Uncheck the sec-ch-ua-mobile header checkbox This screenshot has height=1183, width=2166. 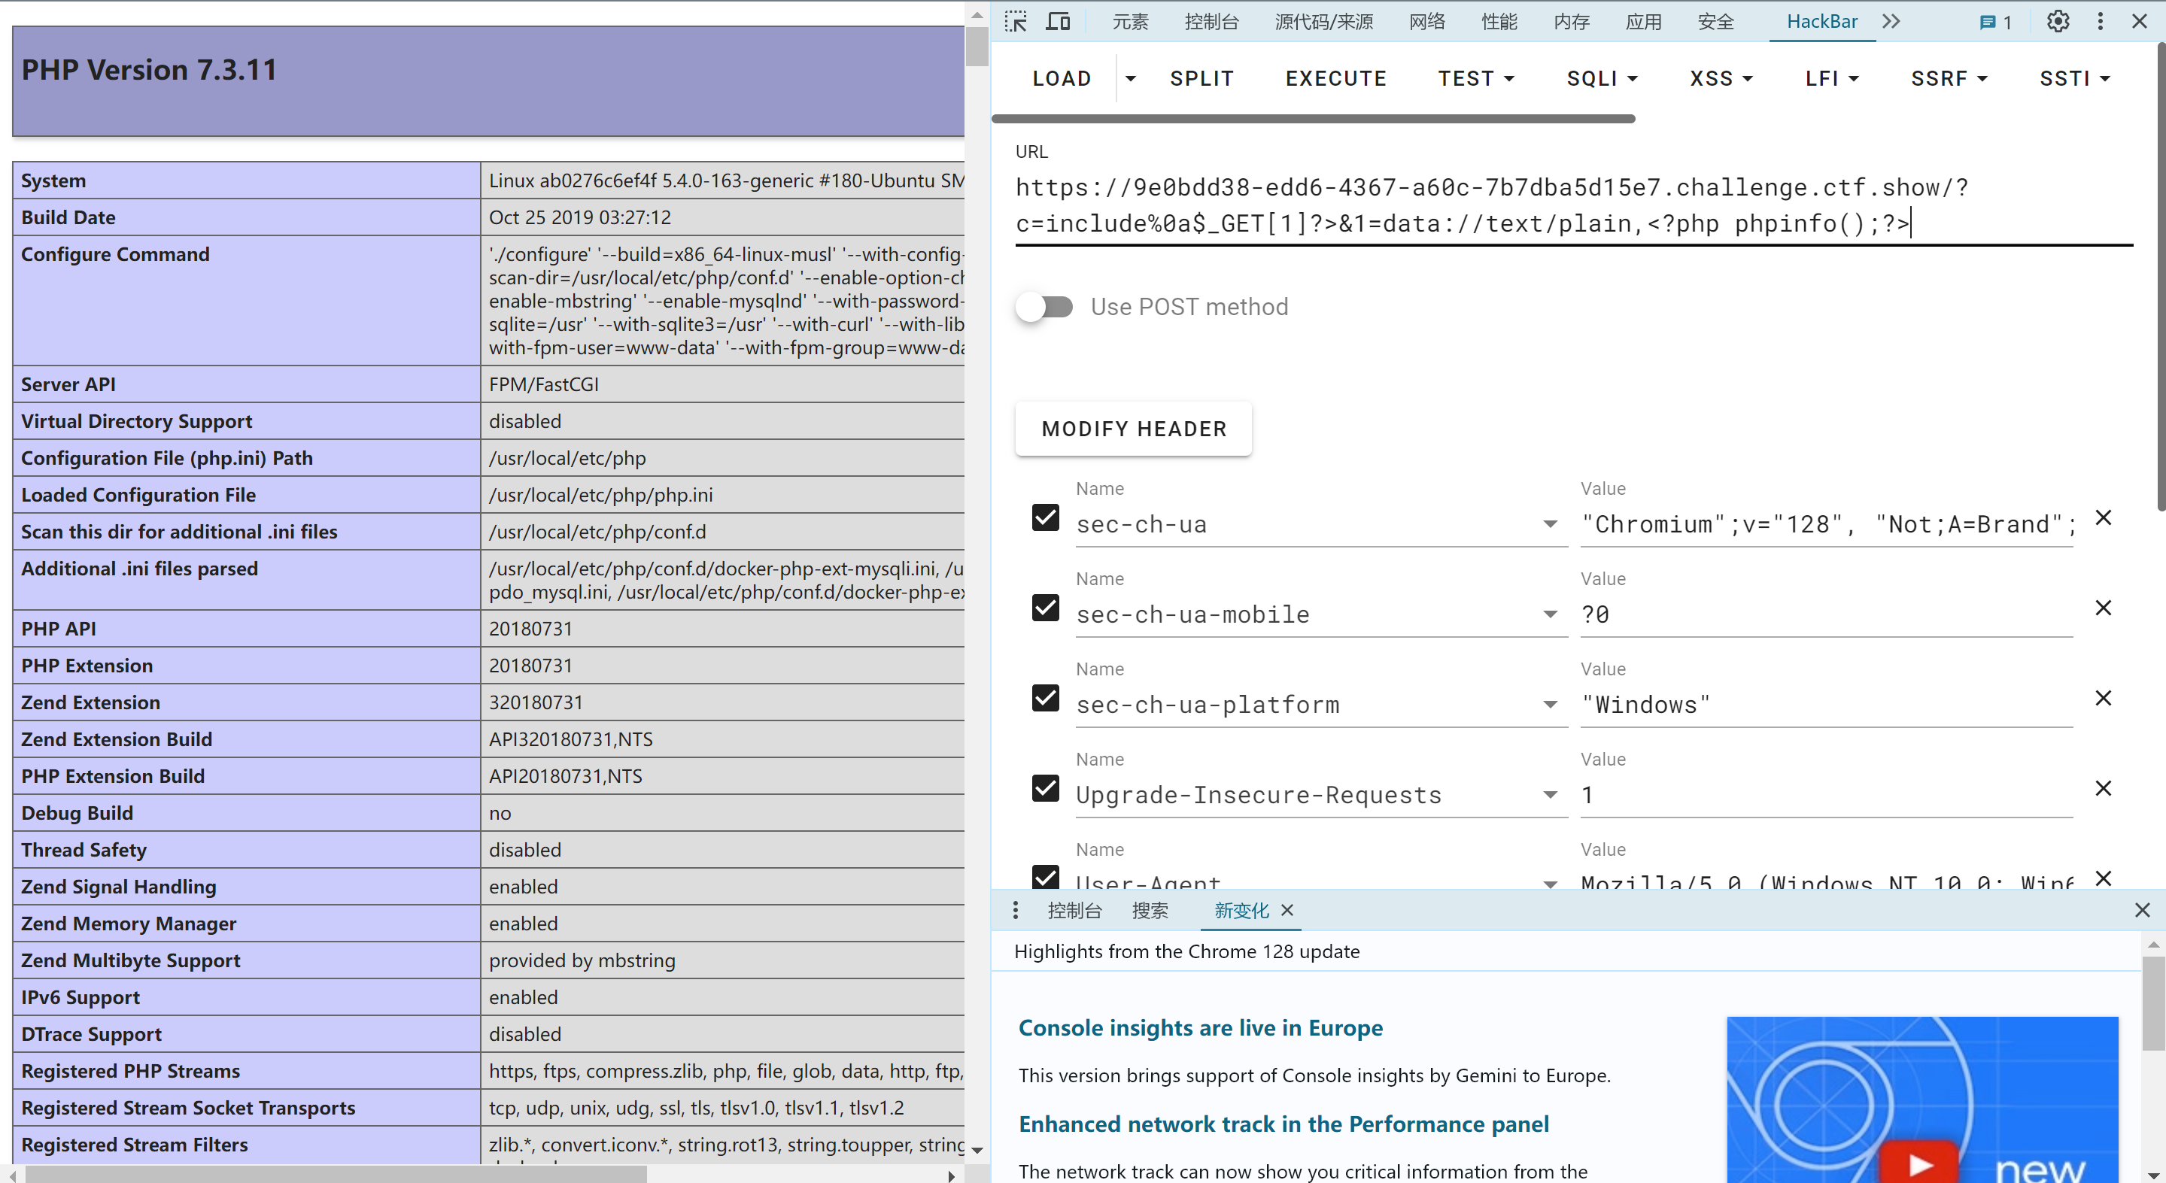[1045, 607]
